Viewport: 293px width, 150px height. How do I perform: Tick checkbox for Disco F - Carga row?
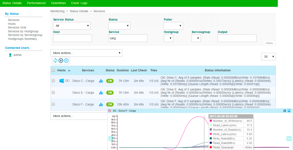(53, 104)
